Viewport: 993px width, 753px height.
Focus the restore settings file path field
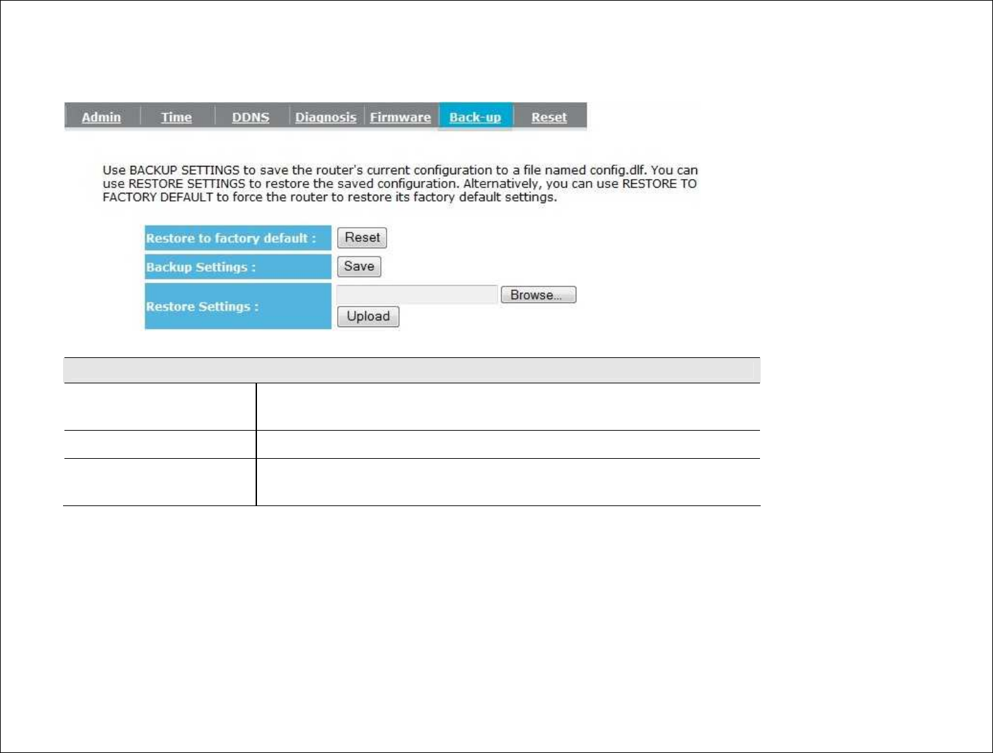pos(417,295)
